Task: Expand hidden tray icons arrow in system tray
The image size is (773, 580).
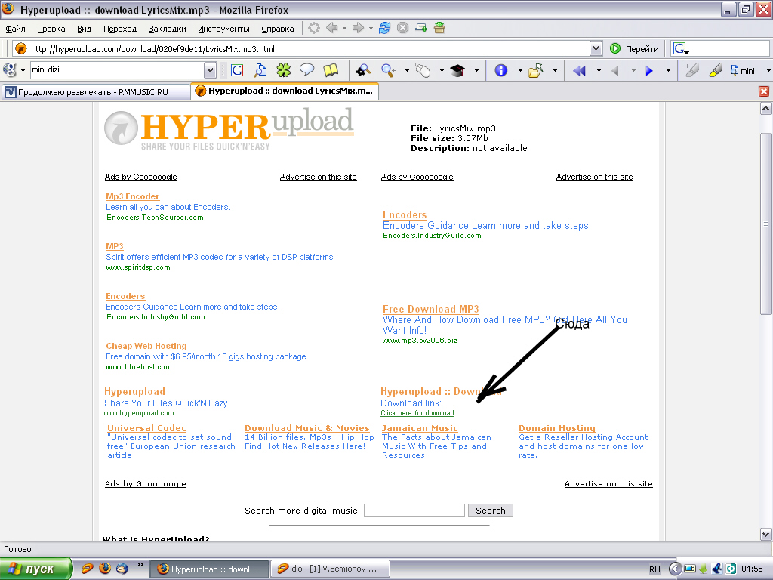Action: [675, 569]
